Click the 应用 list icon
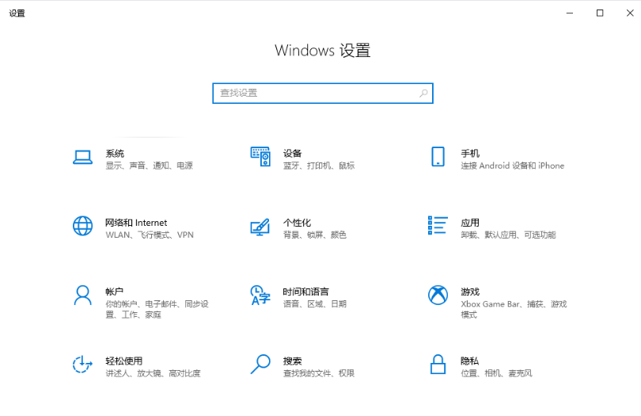Screen dimensions: 641x416 pyautogui.click(x=438, y=225)
